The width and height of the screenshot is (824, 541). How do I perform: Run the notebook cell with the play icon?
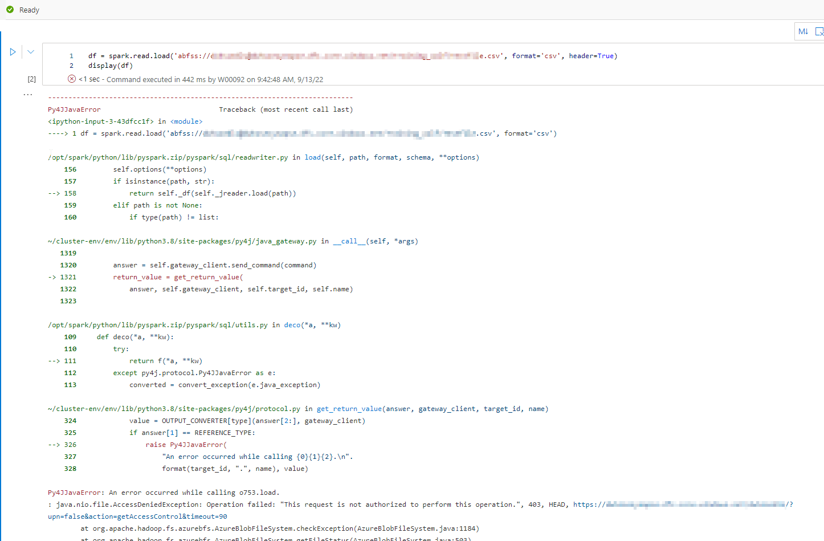click(x=13, y=51)
